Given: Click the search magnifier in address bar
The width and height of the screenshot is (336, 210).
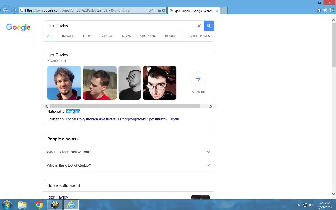Looking at the screenshot, I should tap(151, 10).
